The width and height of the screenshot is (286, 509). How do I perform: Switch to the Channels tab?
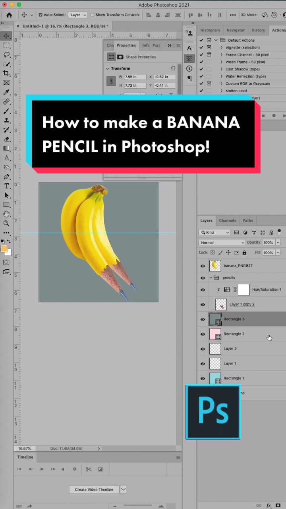pyautogui.click(x=228, y=221)
